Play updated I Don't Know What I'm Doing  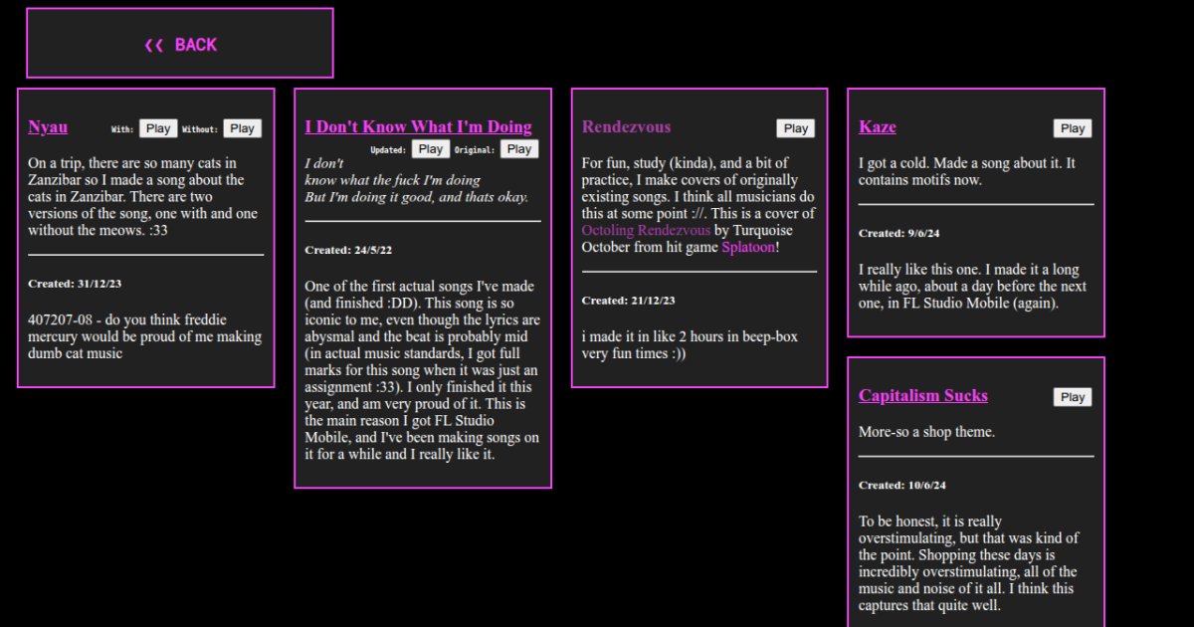tap(430, 149)
